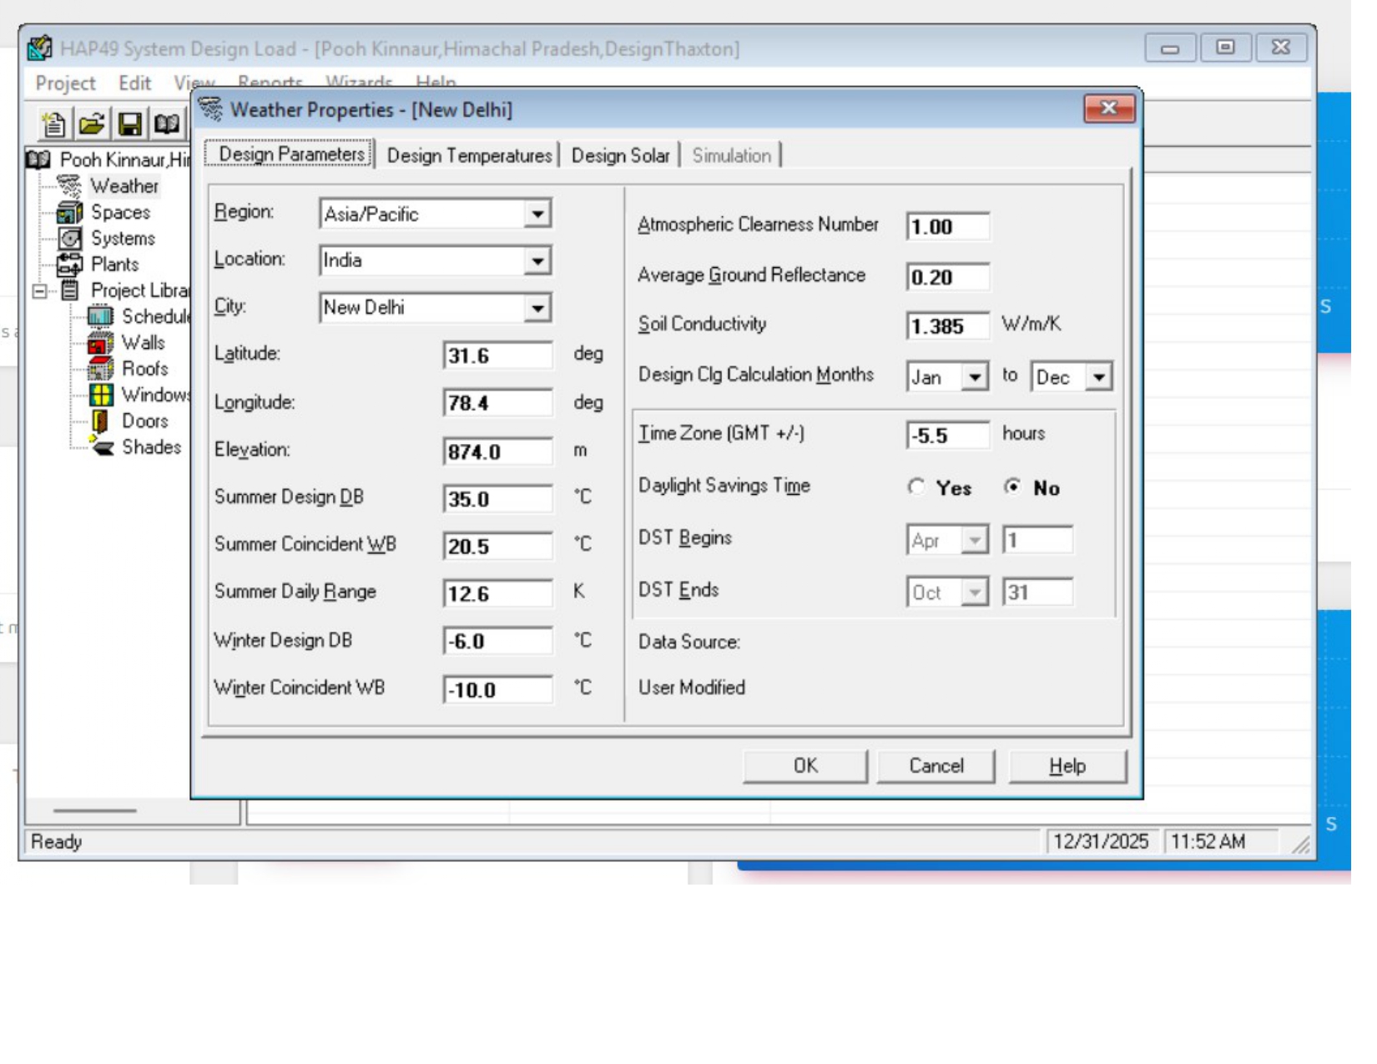Open the Spaces node icon
Viewport: 1377px width, 1064px height.
(69, 213)
